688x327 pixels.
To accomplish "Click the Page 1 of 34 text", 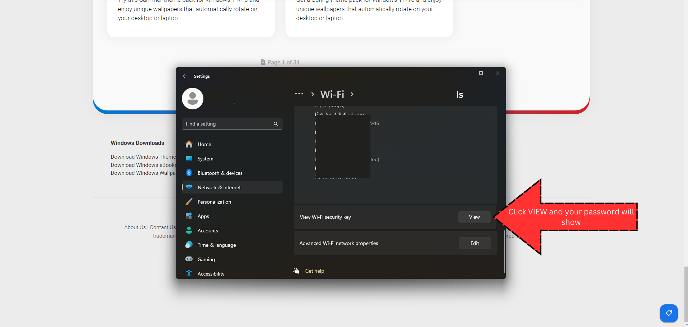I will point(283,62).
